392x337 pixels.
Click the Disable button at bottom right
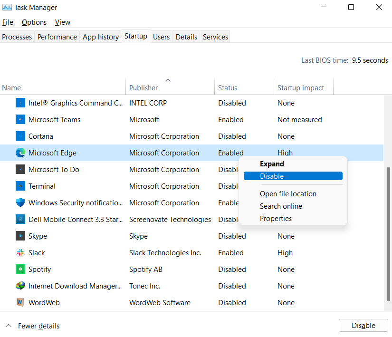363,325
